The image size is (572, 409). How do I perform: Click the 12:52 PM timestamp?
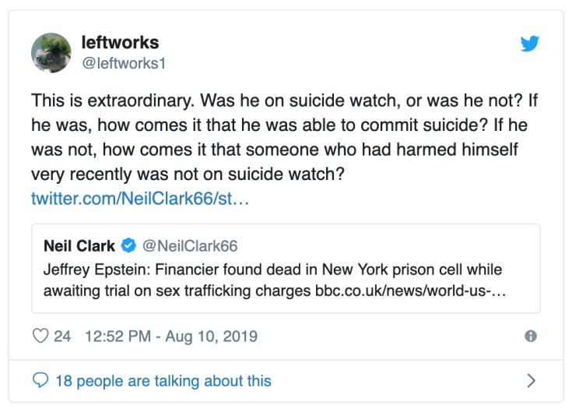(117, 337)
